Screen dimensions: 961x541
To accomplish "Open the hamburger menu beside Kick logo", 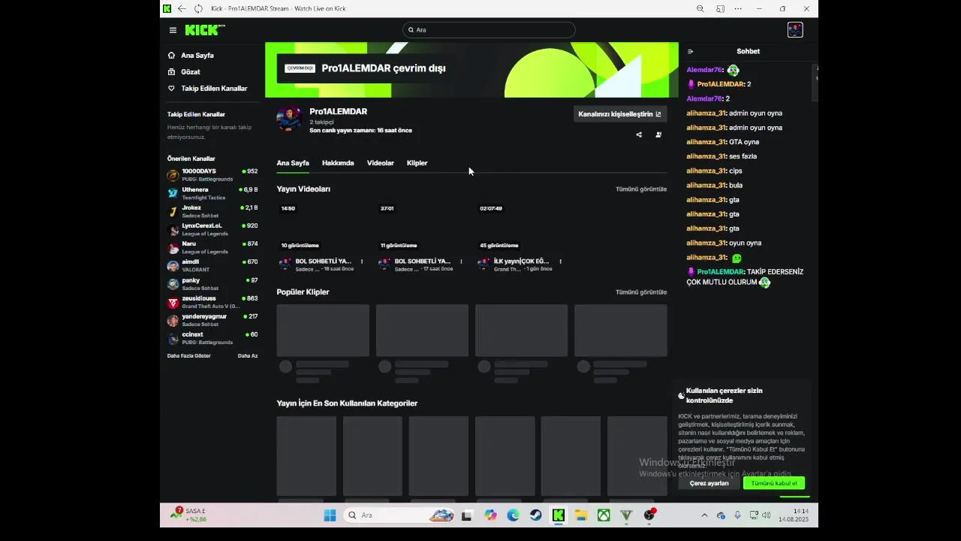I will pyautogui.click(x=173, y=30).
